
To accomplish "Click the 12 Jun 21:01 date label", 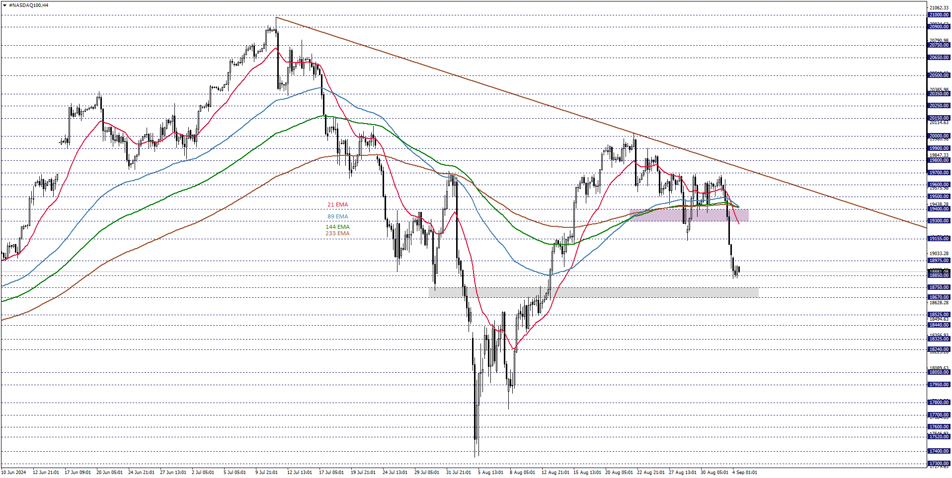I will (x=46, y=473).
